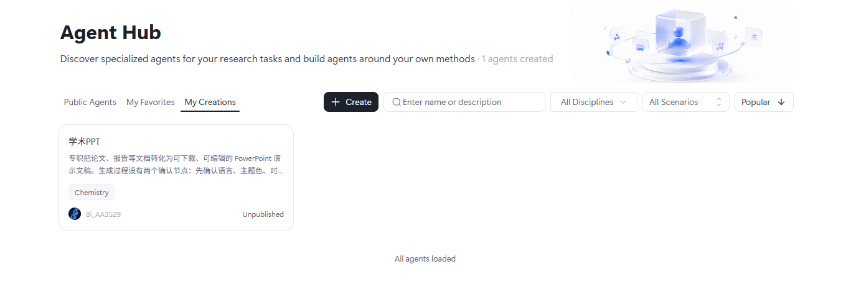Click the Agent Hub 3D illustration banner
Image resolution: width=851 pixels, height=297 pixels.
pos(682,43)
